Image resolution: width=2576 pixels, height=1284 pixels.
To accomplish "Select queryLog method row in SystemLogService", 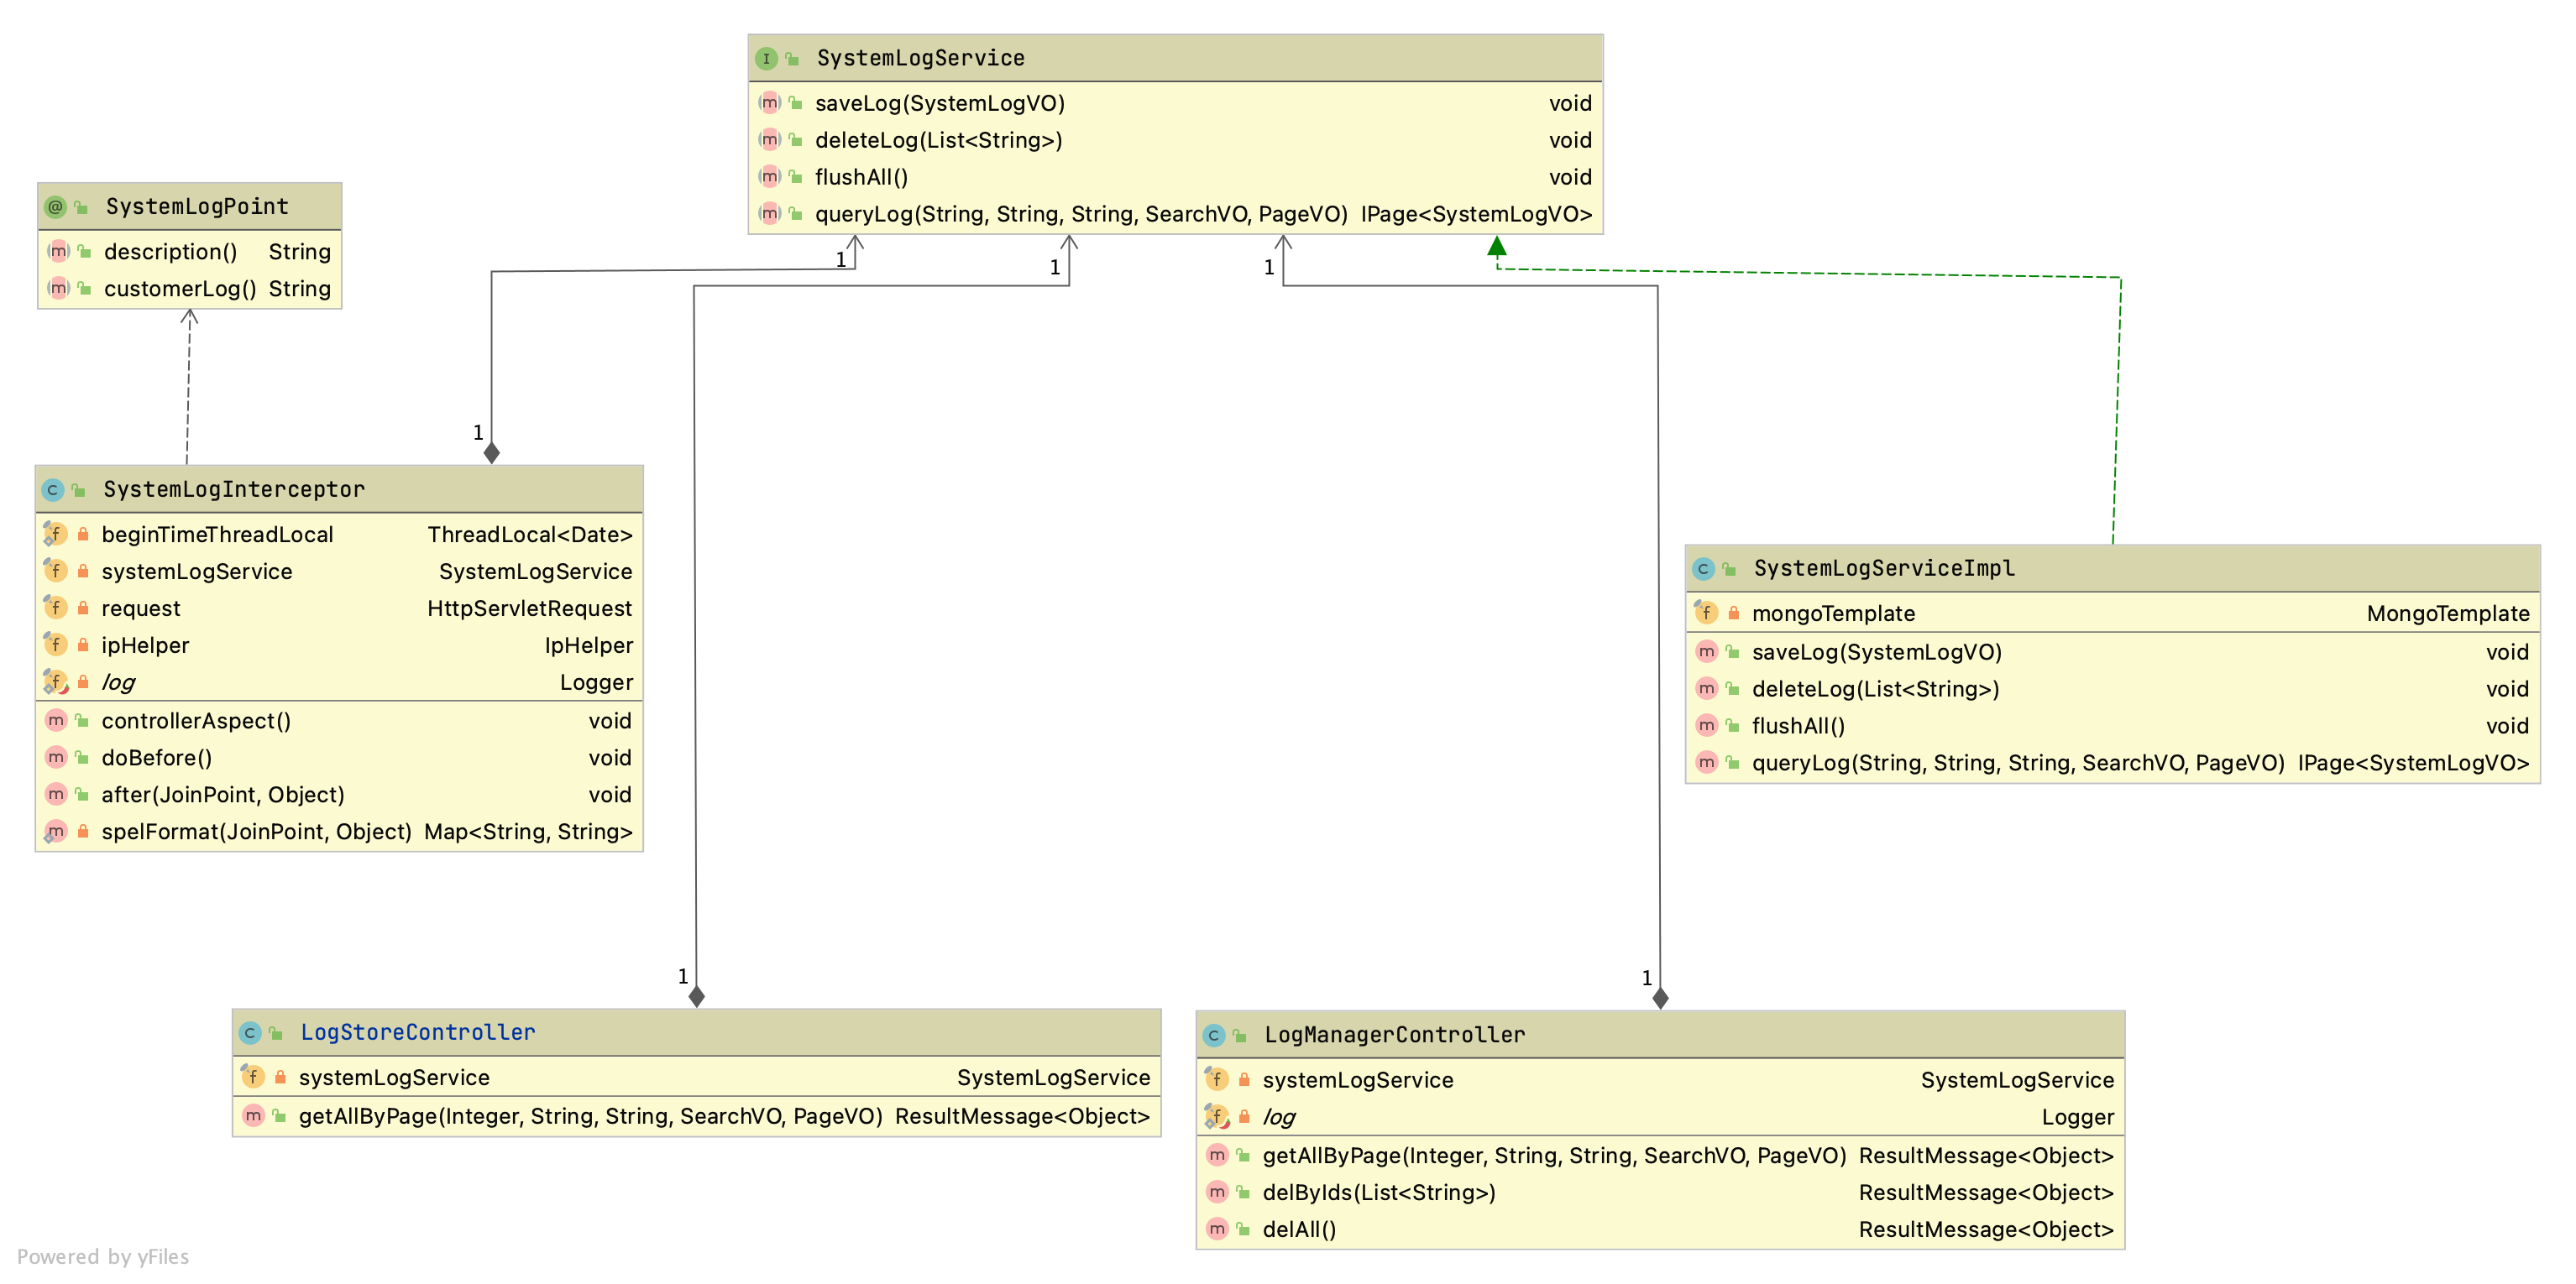I will pyautogui.click(x=1176, y=214).
